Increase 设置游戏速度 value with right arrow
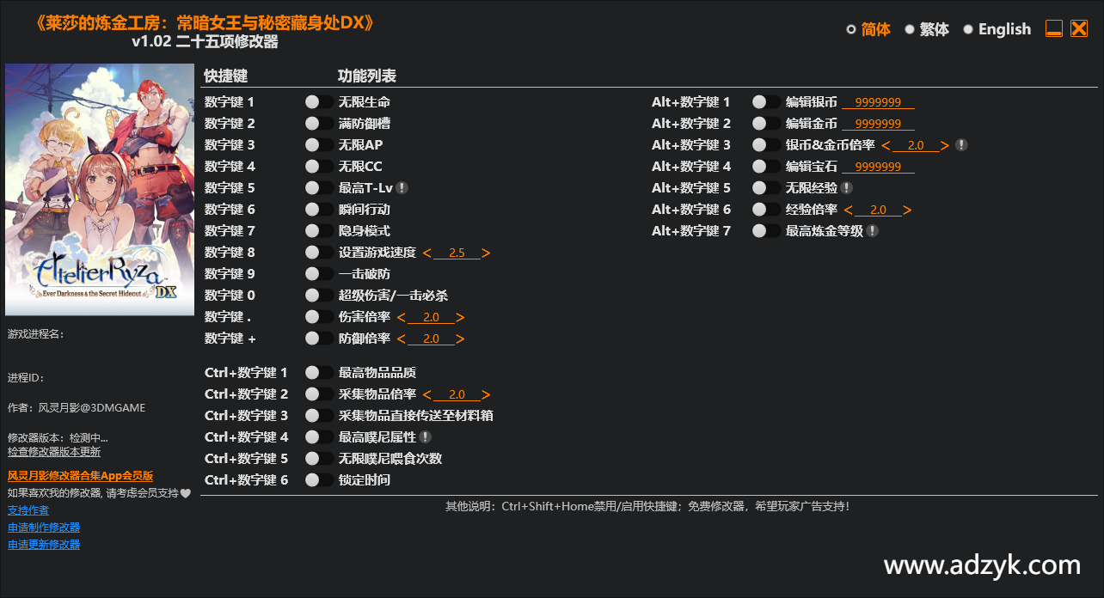This screenshot has width=1104, height=598. pos(486,253)
